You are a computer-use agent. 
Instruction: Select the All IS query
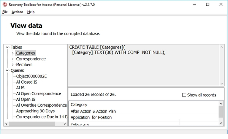click(x=20, y=88)
